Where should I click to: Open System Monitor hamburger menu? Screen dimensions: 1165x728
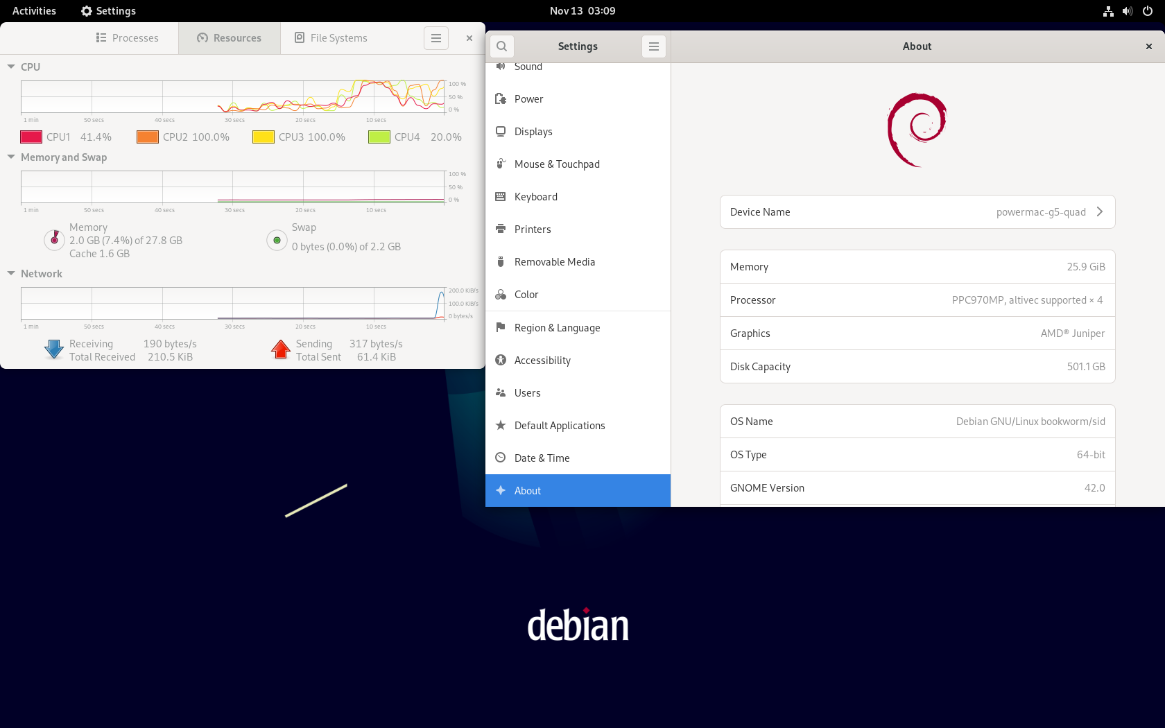[x=436, y=38]
